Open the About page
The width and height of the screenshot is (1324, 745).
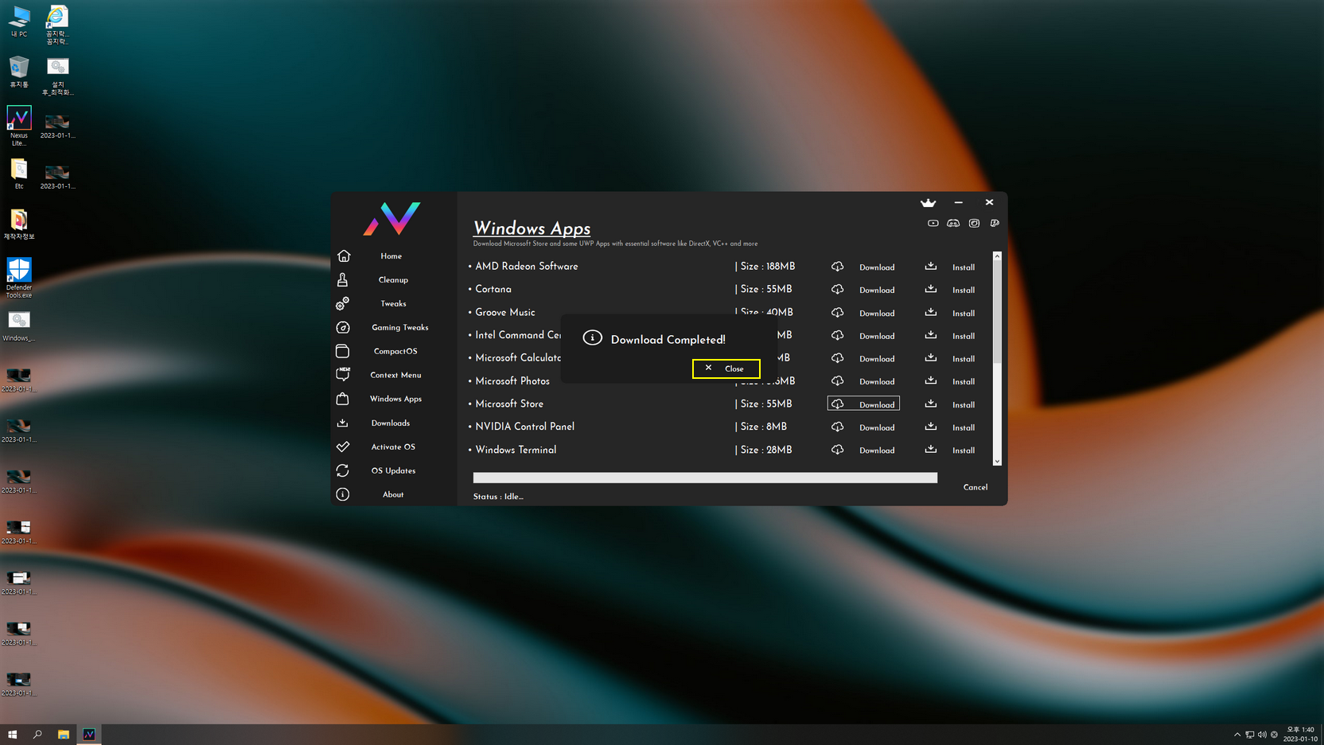[x=393, y=495]
